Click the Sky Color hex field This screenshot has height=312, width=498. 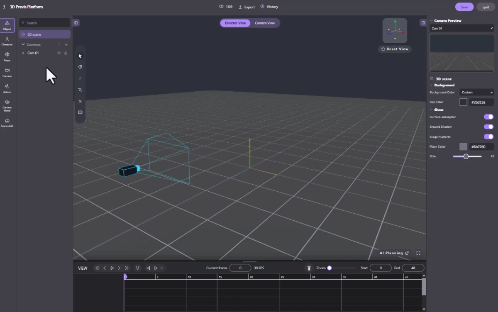[x=482, y=102]
